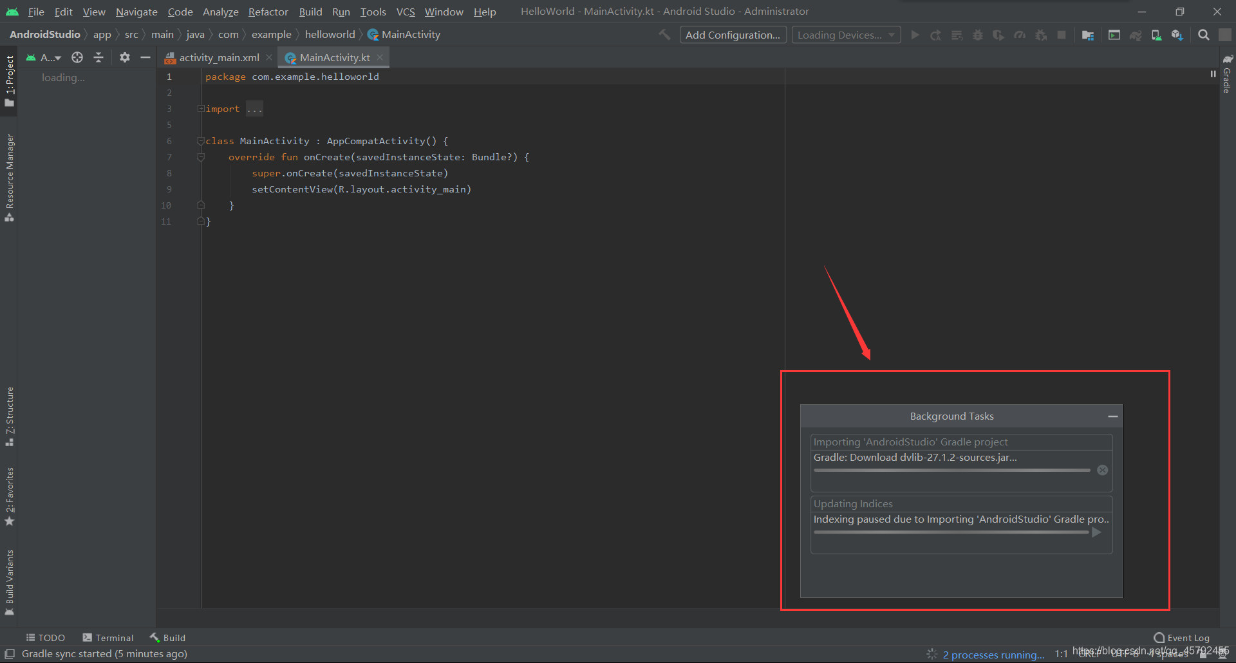Click the Add Configuration button
Image resolution: width=1236 pixels, height=663 pixels.
click(733, 35)
